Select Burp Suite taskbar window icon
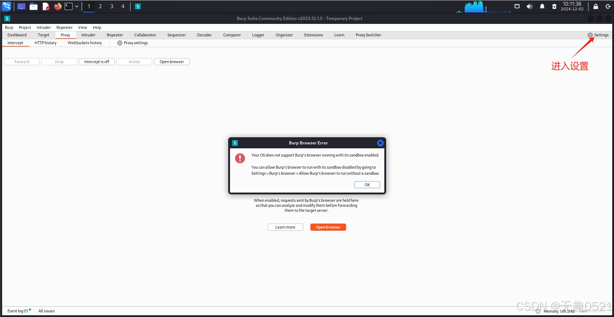The height and width of the screenshot is (317, 614). click(138, 6)
